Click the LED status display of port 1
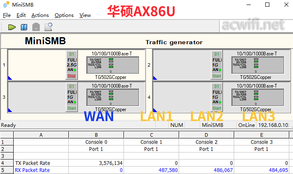This screenshot has height=174, width=293. pos(113,65)
